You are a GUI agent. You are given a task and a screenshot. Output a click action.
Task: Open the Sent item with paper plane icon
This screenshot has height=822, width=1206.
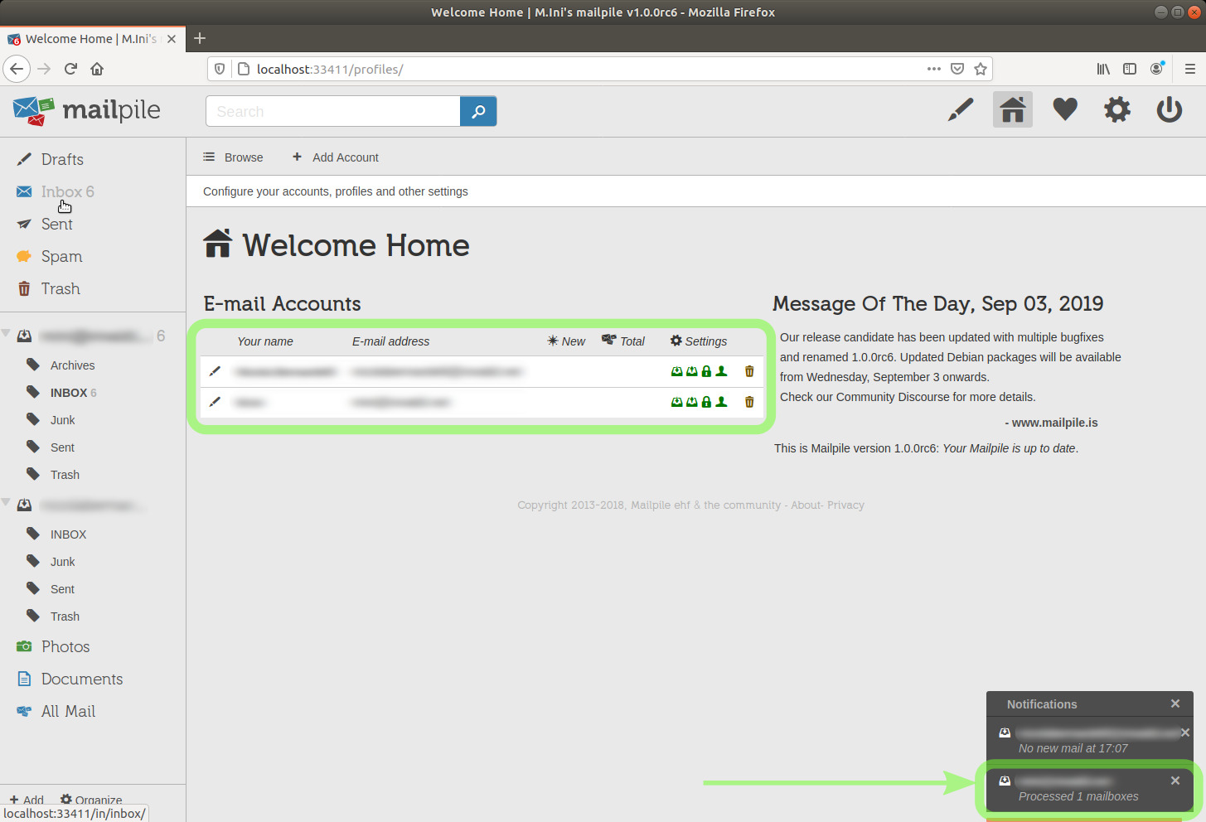coord(56,224)
